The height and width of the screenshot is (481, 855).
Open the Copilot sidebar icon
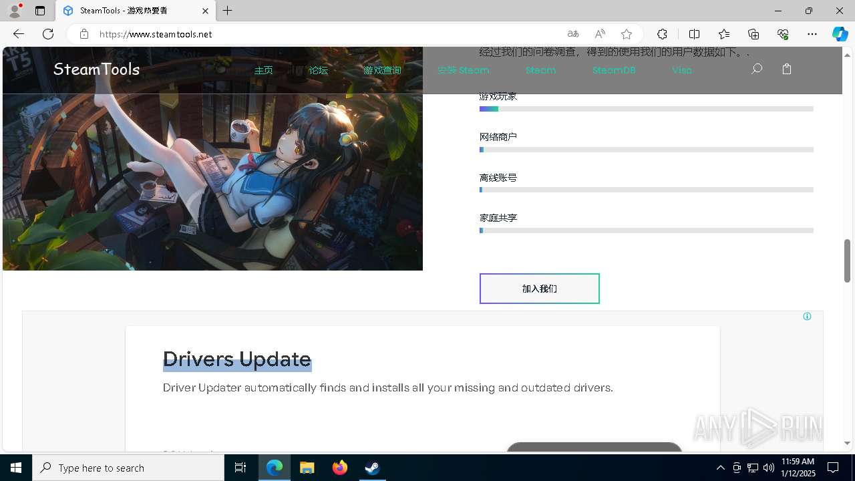point(840,34)
